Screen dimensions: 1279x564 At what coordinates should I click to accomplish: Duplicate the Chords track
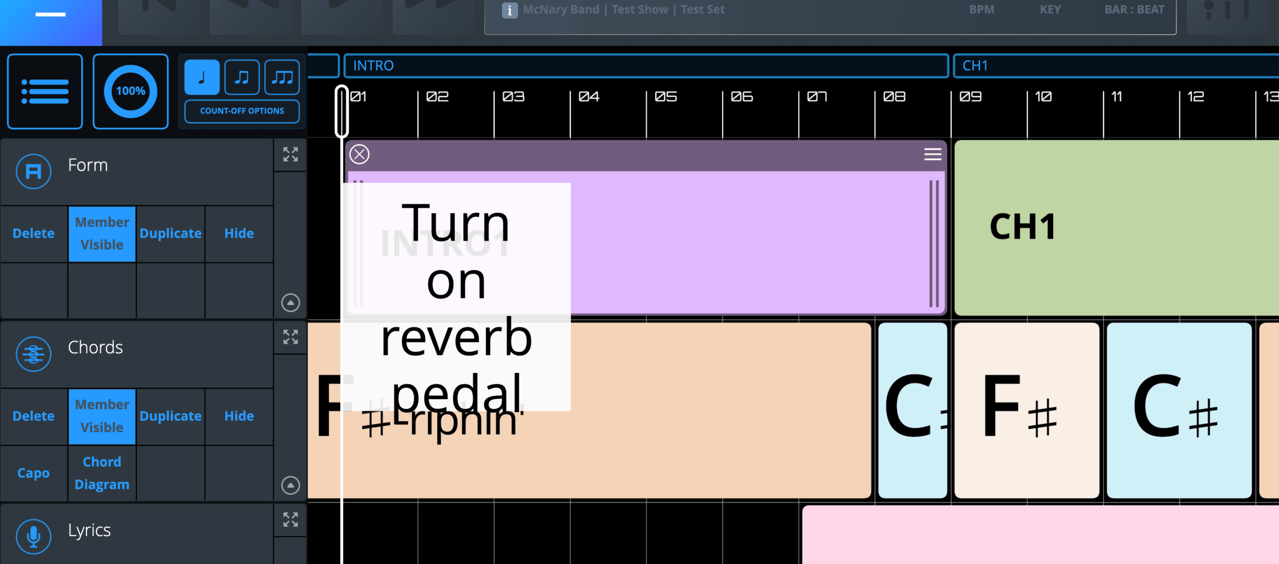pyautogui.click(x=170, y=416)
